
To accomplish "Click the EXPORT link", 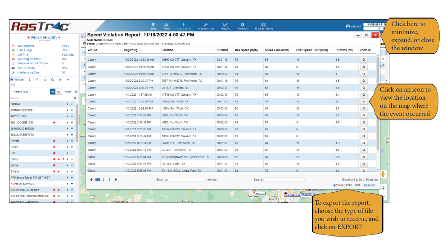I will pos(370,185).
